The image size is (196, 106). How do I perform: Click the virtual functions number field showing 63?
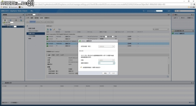point(106,63)
